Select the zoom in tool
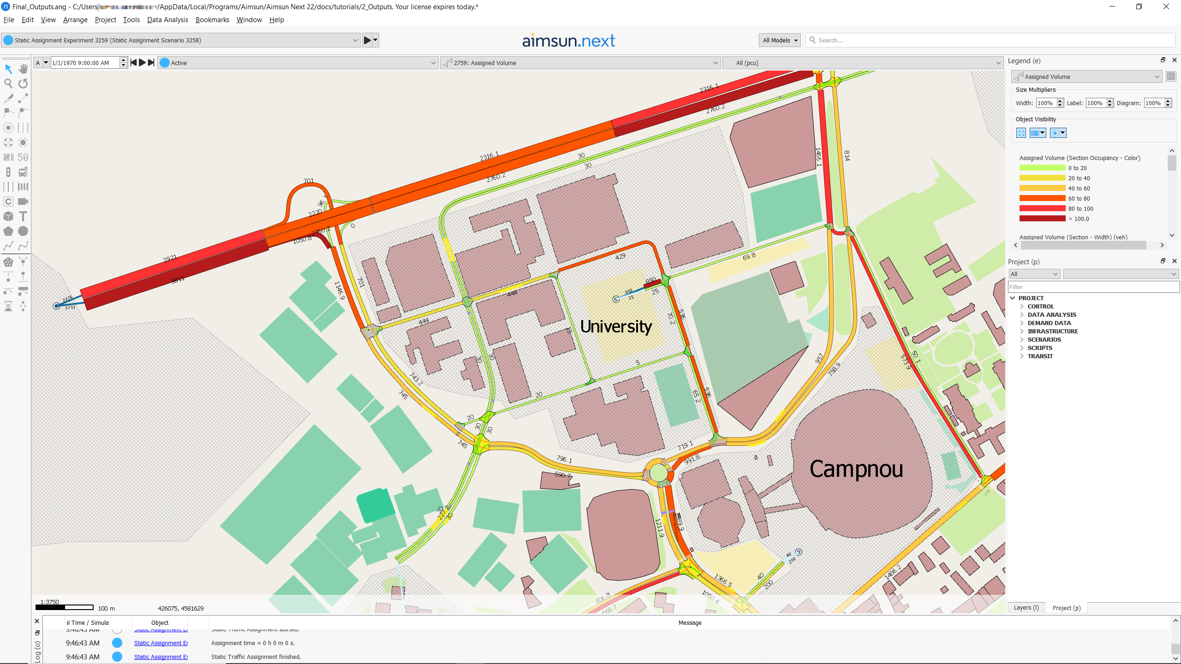Image resolution: width=1181 pixels, height=664 pixels. tap(8, 83)
